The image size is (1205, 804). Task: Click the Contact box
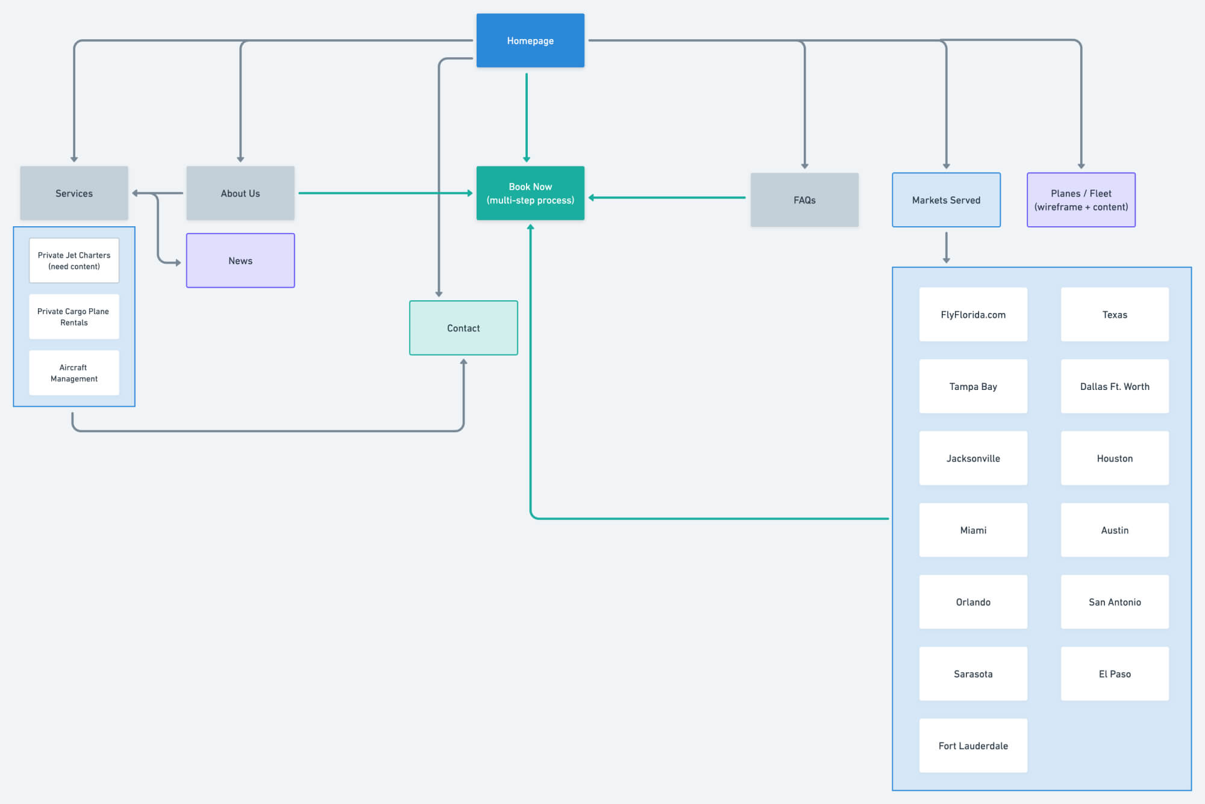(463, 328)
